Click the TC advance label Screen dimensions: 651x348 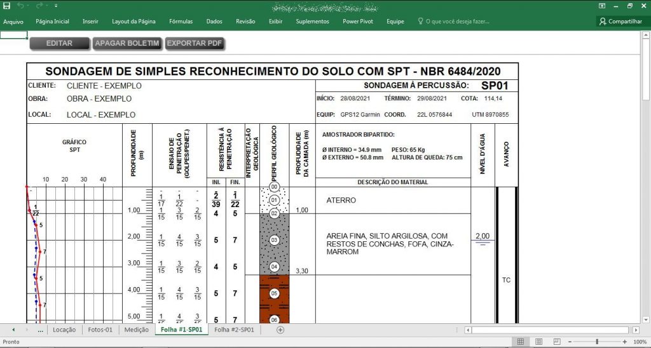(x=506, y=280)
